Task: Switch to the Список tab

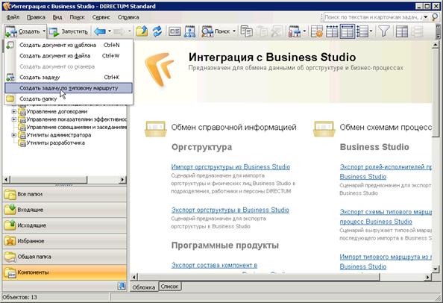Action: [x=170, y=287]
